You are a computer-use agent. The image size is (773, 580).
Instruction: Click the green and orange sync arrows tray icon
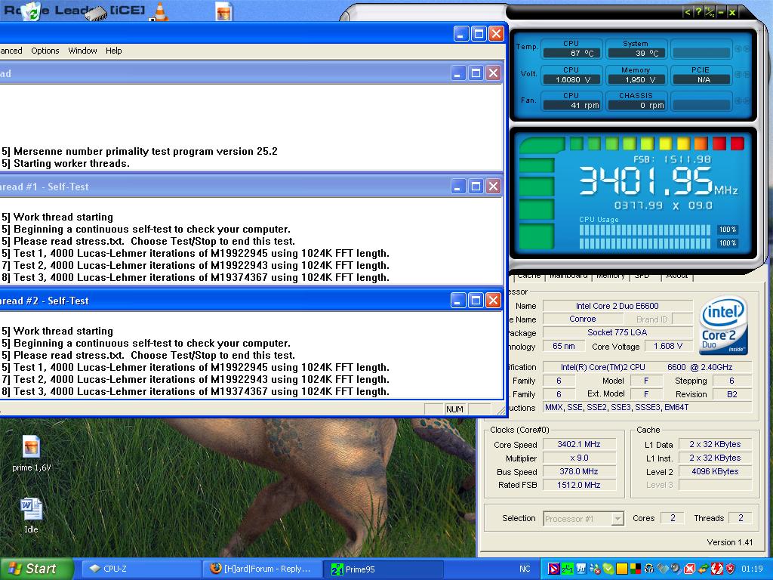tap(704, 569)
